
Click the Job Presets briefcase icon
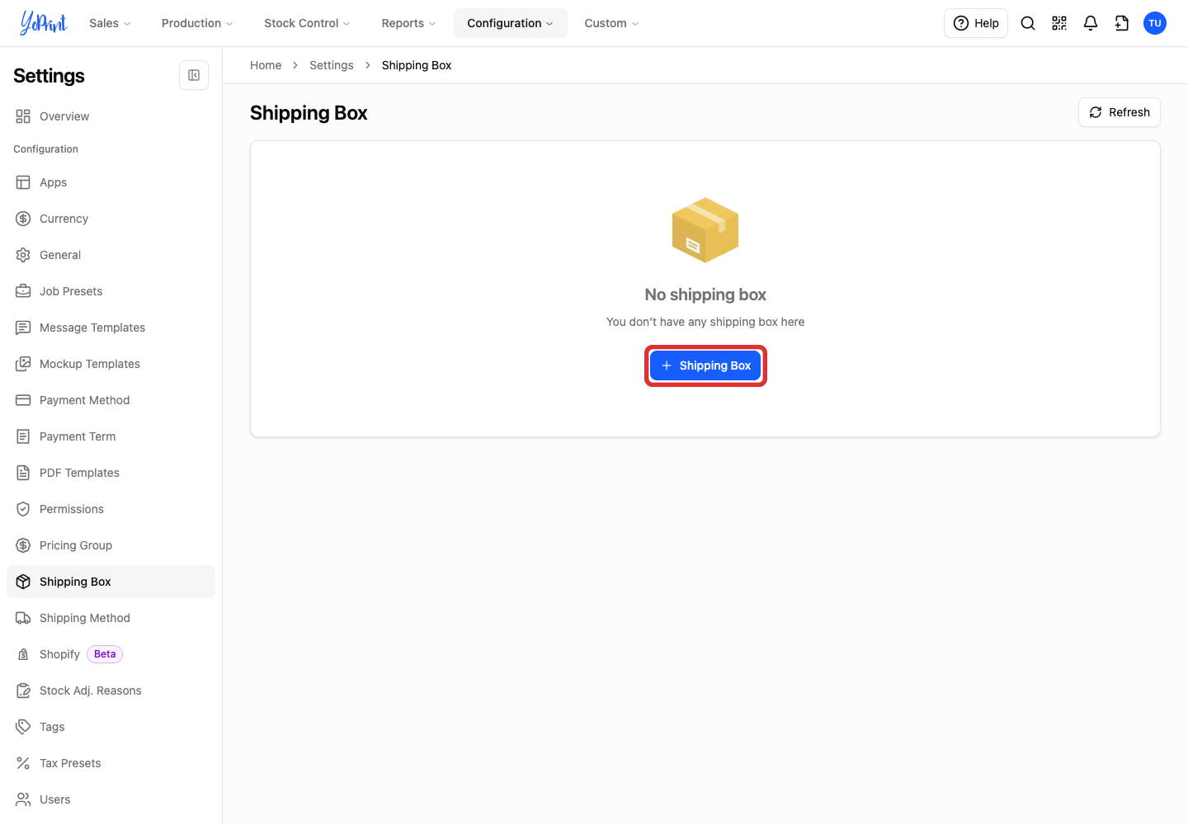tap(23, 291)
